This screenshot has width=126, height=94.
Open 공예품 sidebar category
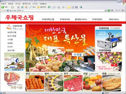point(10,43)
